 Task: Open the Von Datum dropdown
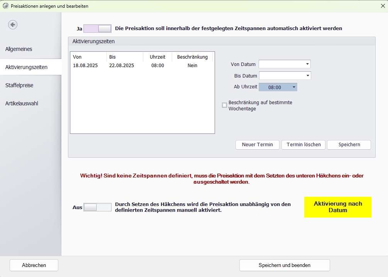(307, 64)
